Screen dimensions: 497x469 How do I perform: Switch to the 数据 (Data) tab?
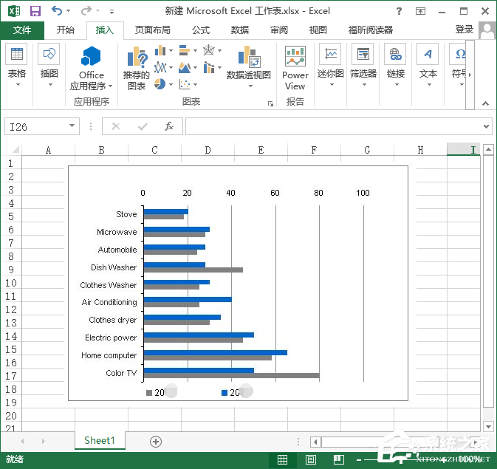point(239,30)
